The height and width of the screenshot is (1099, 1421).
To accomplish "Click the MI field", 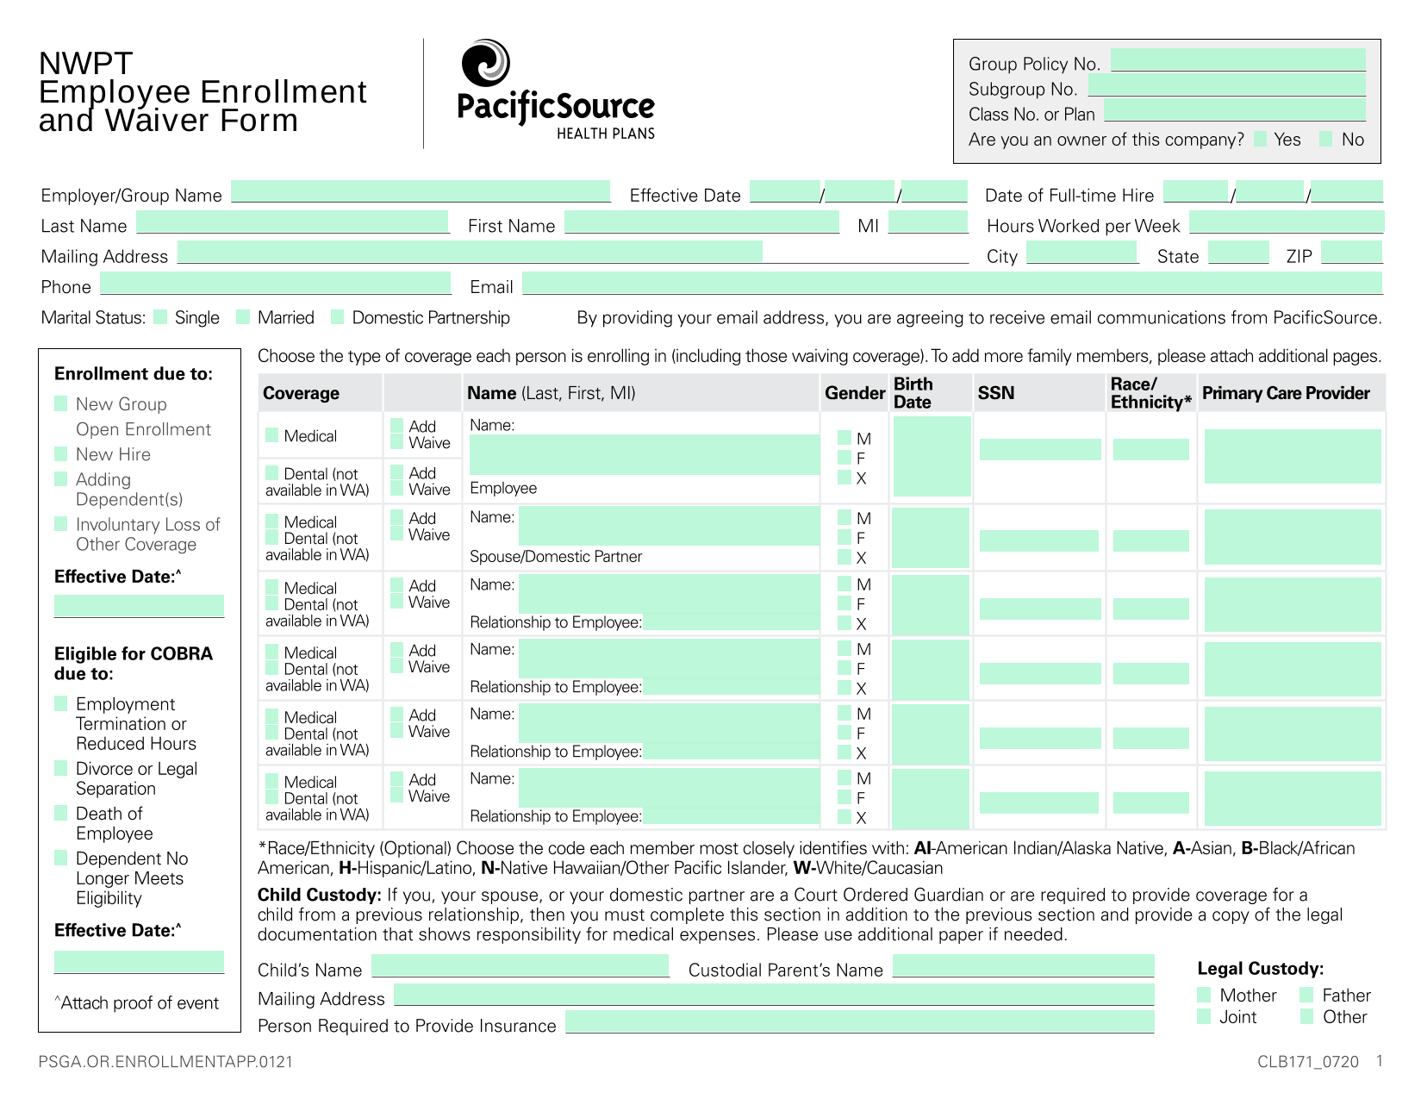I will [x=928, y=222].
